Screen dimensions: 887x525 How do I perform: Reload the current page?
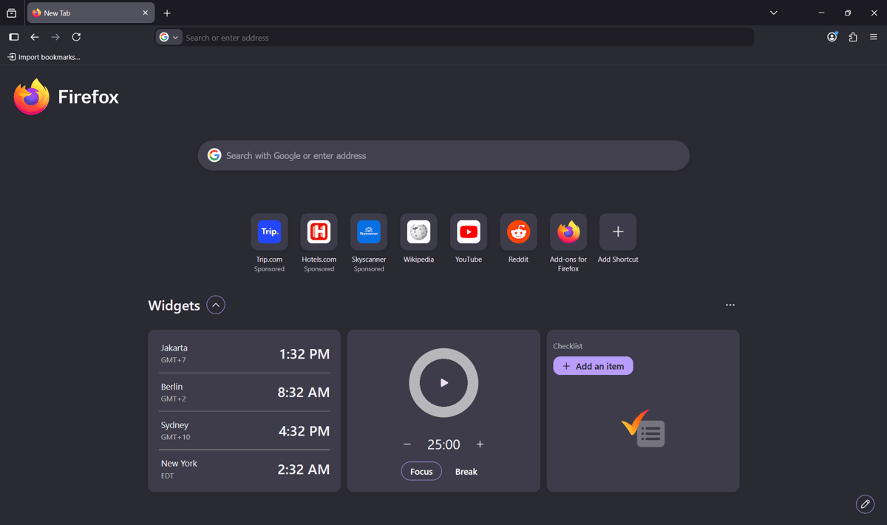[76, 37]
